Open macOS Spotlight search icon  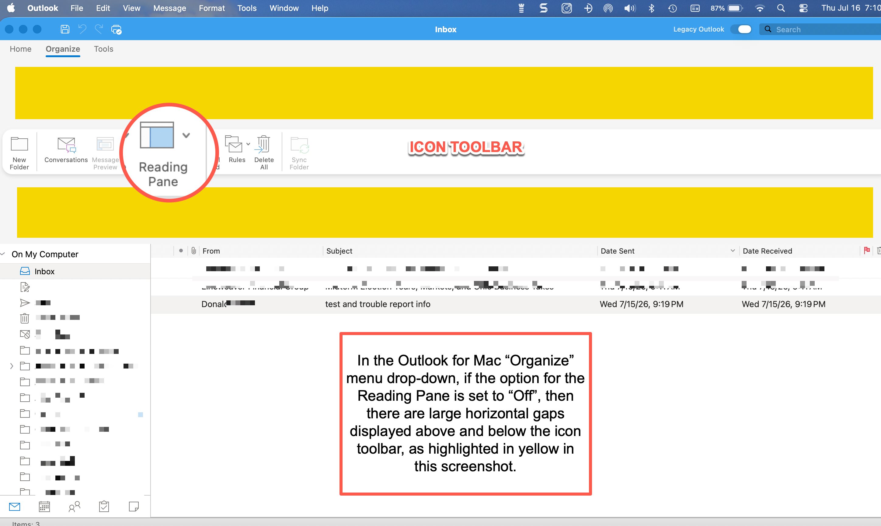tap(781, 8)
